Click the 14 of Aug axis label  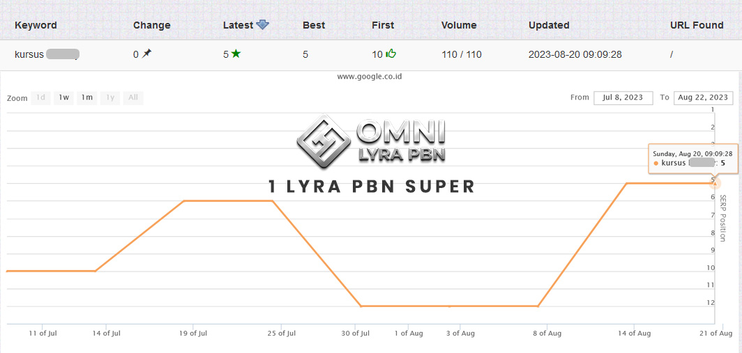pyautogui.click(x=635, y=333)
